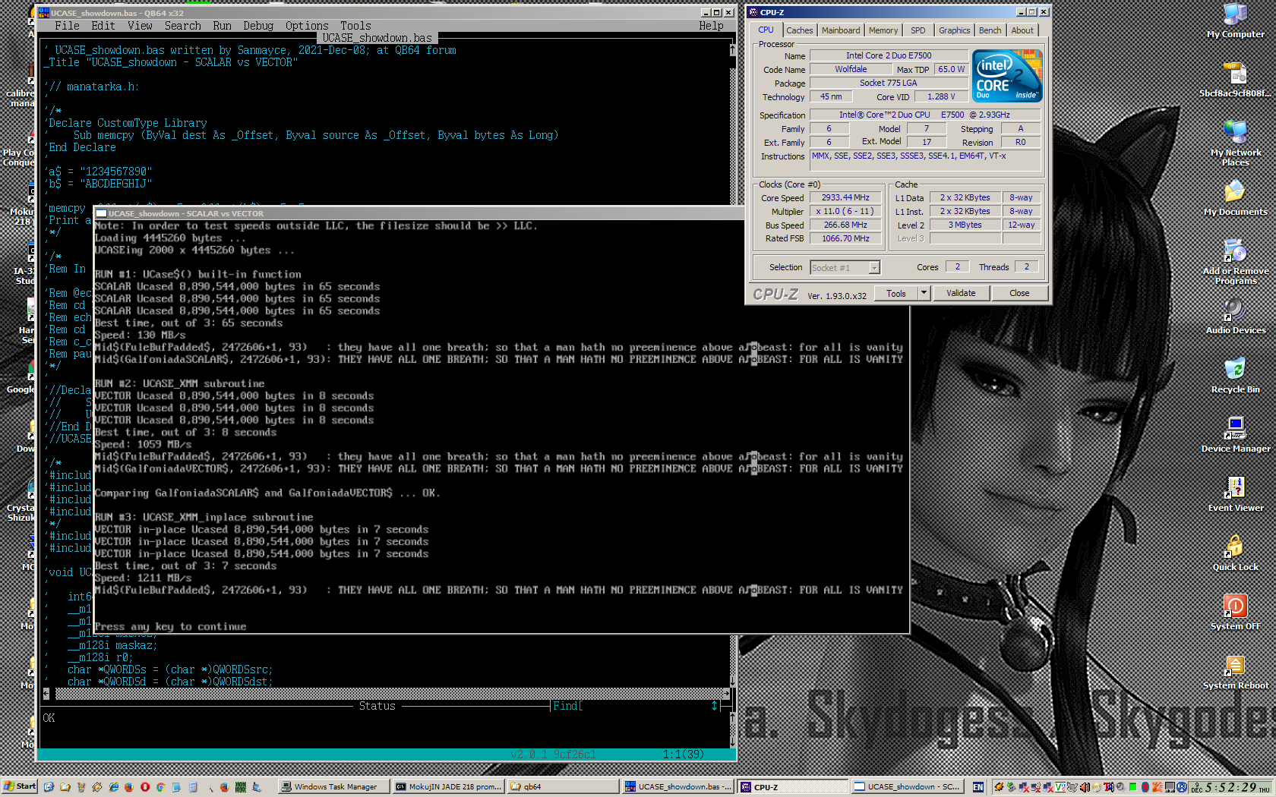This screenshot has width=1276, height=797.
Task: Launch Calculator from quick launch bar
Action: pos(193,787)
